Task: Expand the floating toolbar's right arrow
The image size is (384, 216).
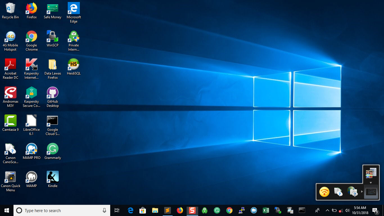Action: 363,192
